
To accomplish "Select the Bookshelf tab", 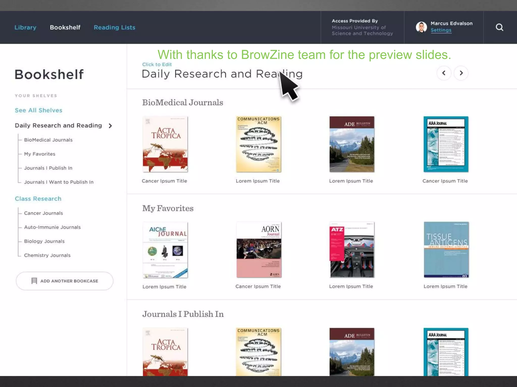I will 65,27.
